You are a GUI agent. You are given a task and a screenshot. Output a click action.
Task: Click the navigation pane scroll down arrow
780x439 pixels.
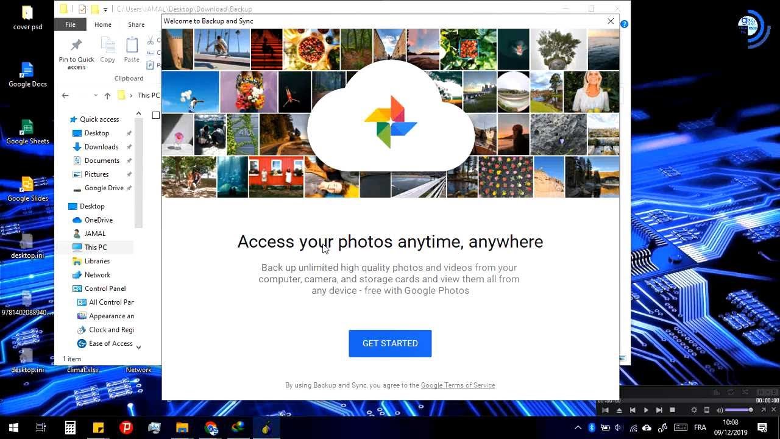click(x=138, y=347)
